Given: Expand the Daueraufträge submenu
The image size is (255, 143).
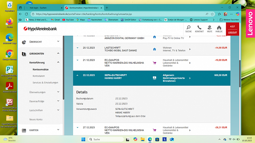Looking at the screenshot, I should click(58, 101).
